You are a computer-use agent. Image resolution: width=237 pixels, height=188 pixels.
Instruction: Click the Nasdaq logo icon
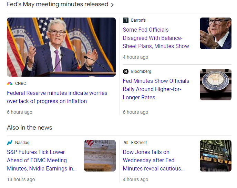tap(10, 143)
